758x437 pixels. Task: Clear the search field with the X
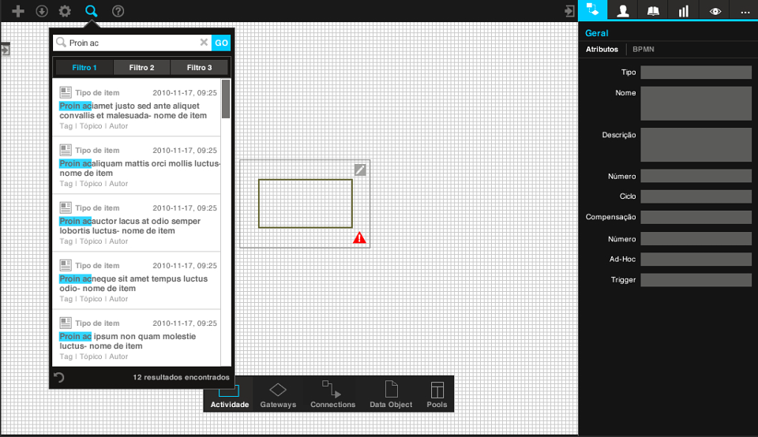pos(204,43)
